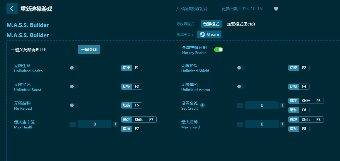Click the 增加 F8 hotkey button
The image size is (340, 161).
pos(299,129)
